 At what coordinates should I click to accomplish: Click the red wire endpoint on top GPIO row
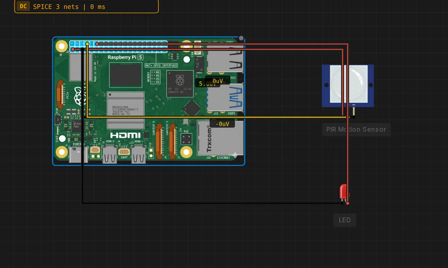tap(97, 44)
